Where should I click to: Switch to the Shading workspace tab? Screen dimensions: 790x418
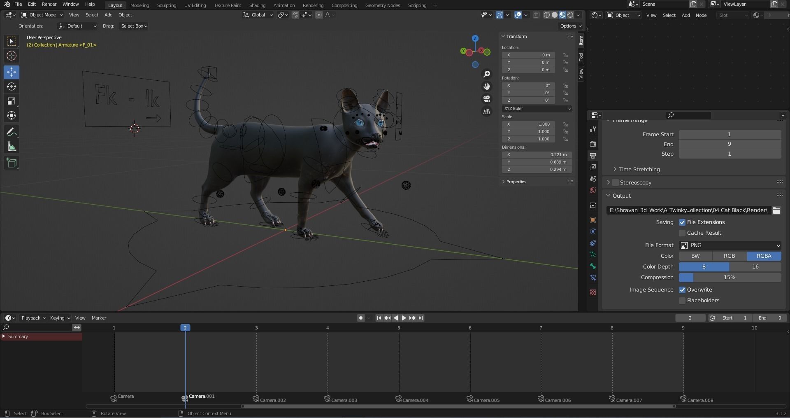click(x=257, y=5)
